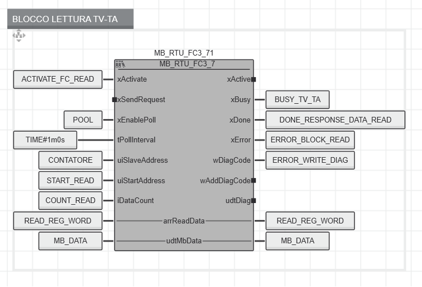The width and height of the screenshot is (422, 287).
Task: Select the START_READ variable box
Action: [70, 180]
